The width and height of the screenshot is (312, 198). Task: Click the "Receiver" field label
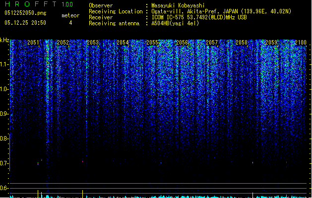point(101,17)
